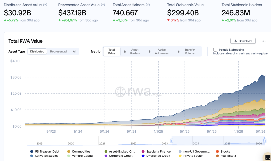This screenshot has height=161, width=271.
Task: Click help icon next to Total Asset Holders
Action: [x=148, y=5]
